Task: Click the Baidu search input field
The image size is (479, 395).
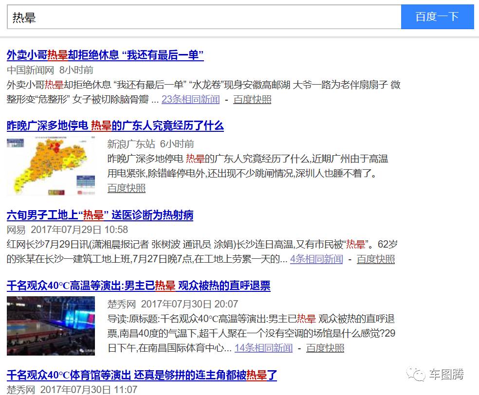Action: tap(195, 17)
